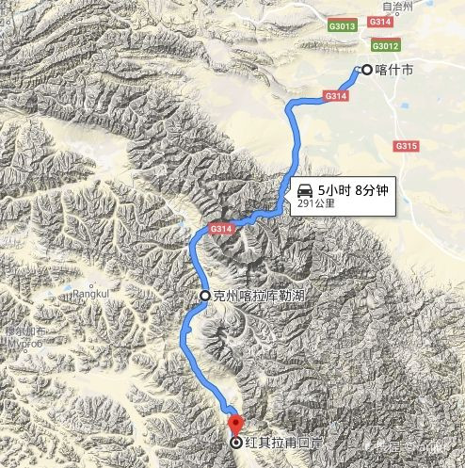Click the car icon in route popup
Screen dimensions: 465x468
[305, 191]
